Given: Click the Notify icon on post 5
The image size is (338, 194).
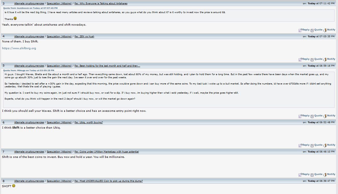Looking at the screenshot, I should tap(325, 116).
